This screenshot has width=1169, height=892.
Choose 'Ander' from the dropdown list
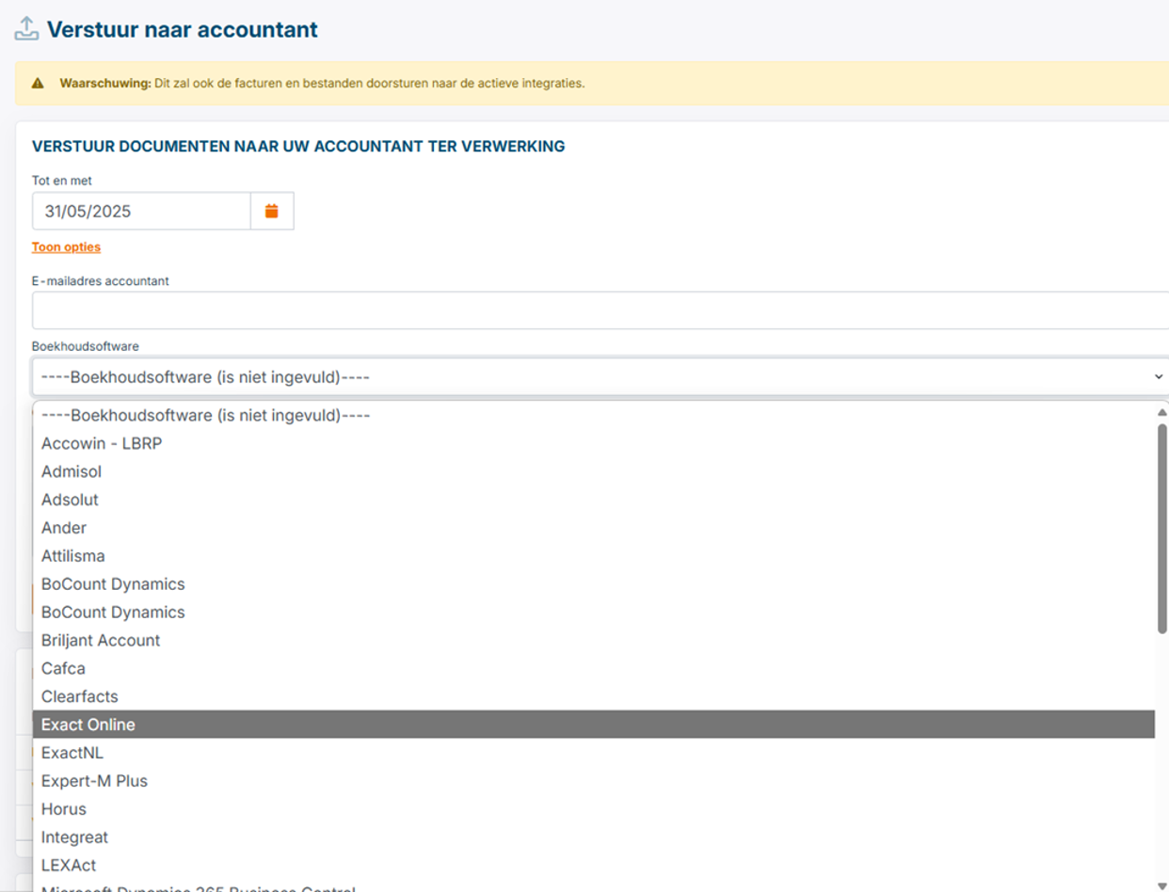tap(64, 528)
